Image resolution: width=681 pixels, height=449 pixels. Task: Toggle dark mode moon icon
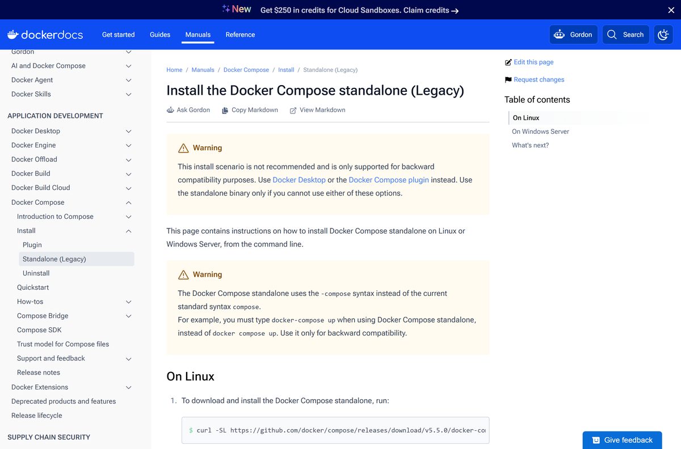tap(663, 35)
